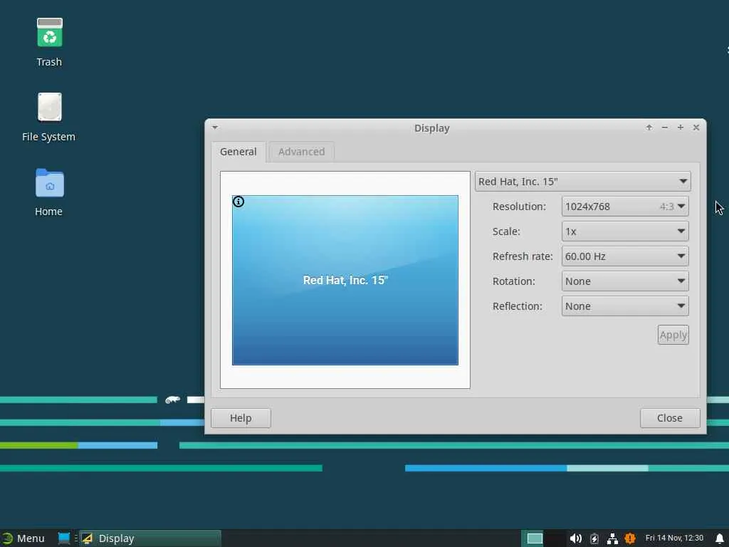Image resolution: width=729 pixels, height=547 pixels.
Task: Maximize the Display window
Action: (x=680, y=127)
